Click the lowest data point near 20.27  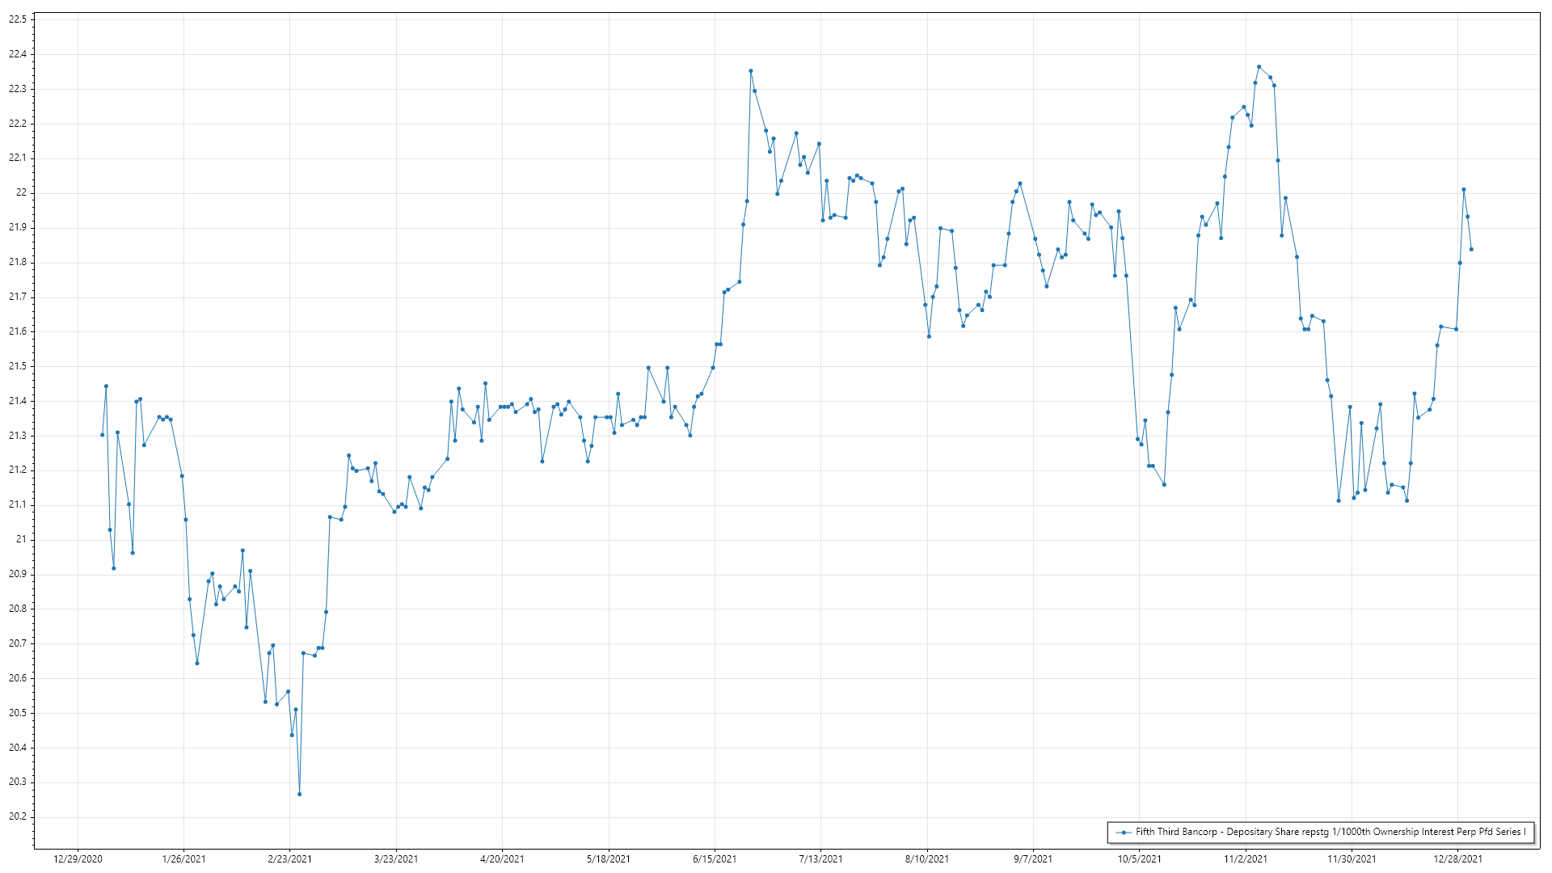(x=299, y=795)
